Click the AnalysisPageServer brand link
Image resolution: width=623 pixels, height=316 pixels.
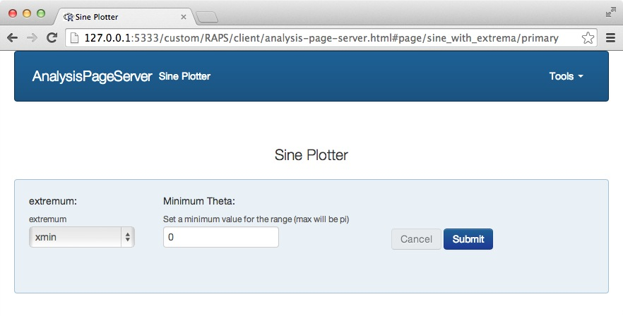92,76
